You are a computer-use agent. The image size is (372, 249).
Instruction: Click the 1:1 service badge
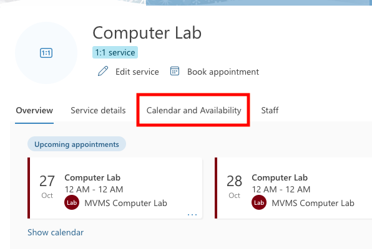115,52
